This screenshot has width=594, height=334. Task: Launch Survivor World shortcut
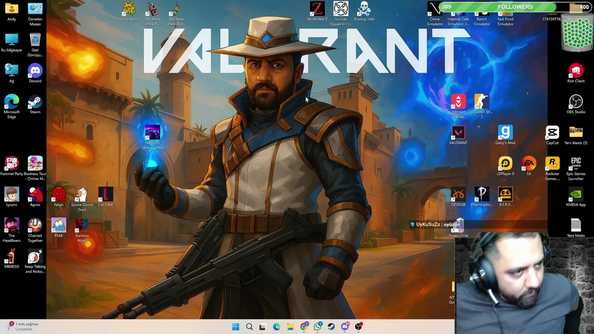point(82,231)
